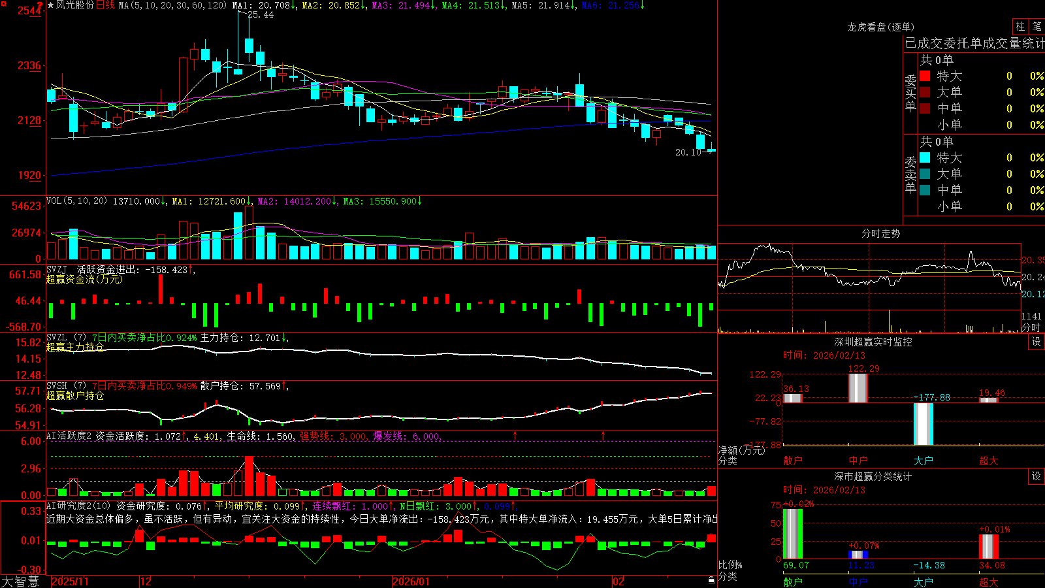Viewport: 1045px width, 588px height.
Task: Click 时间 2026/02/13 in 深圳超赢实时监控
Action: coord(824,355)
